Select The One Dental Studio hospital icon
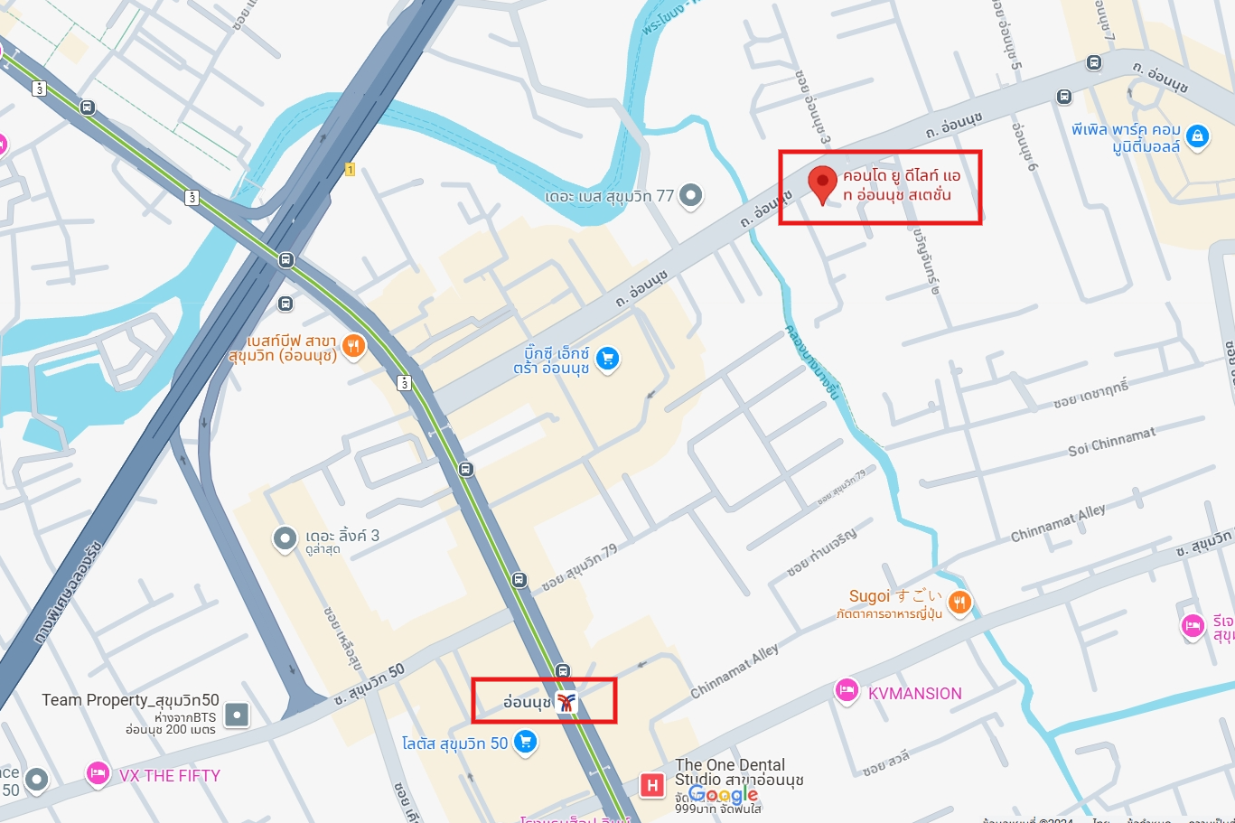1235x823 pixels. (651, 785)
